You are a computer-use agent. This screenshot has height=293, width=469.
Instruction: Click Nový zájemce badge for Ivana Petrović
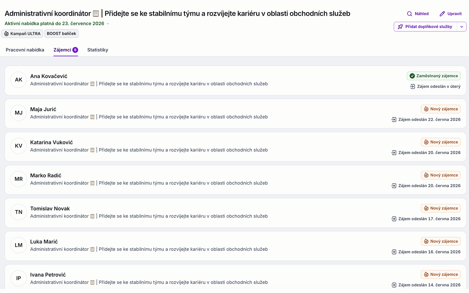coord(441,275)
